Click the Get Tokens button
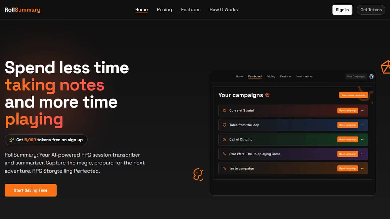The height and width of the screenshot is (219, 390). (x=371, y=10)
